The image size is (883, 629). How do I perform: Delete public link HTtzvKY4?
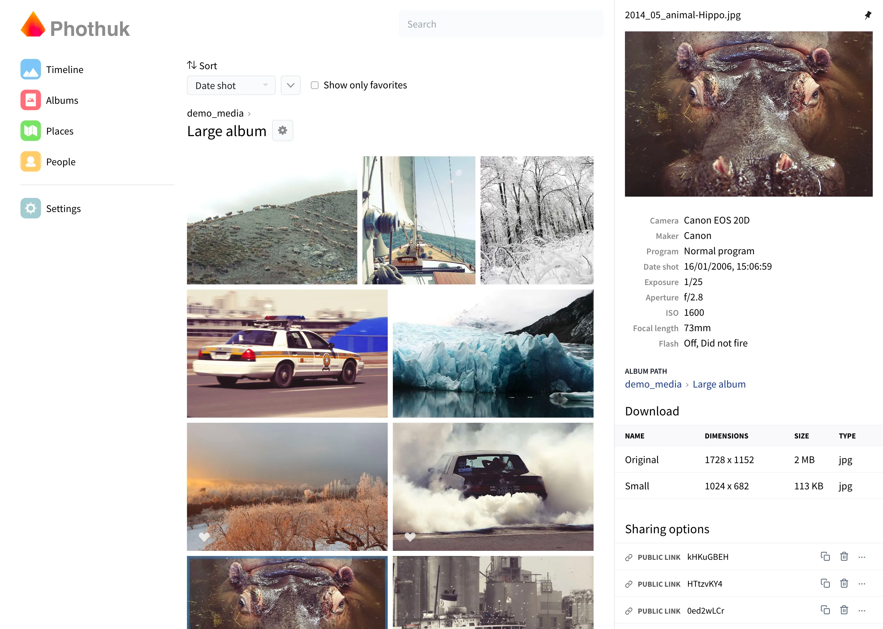point(844,583)
